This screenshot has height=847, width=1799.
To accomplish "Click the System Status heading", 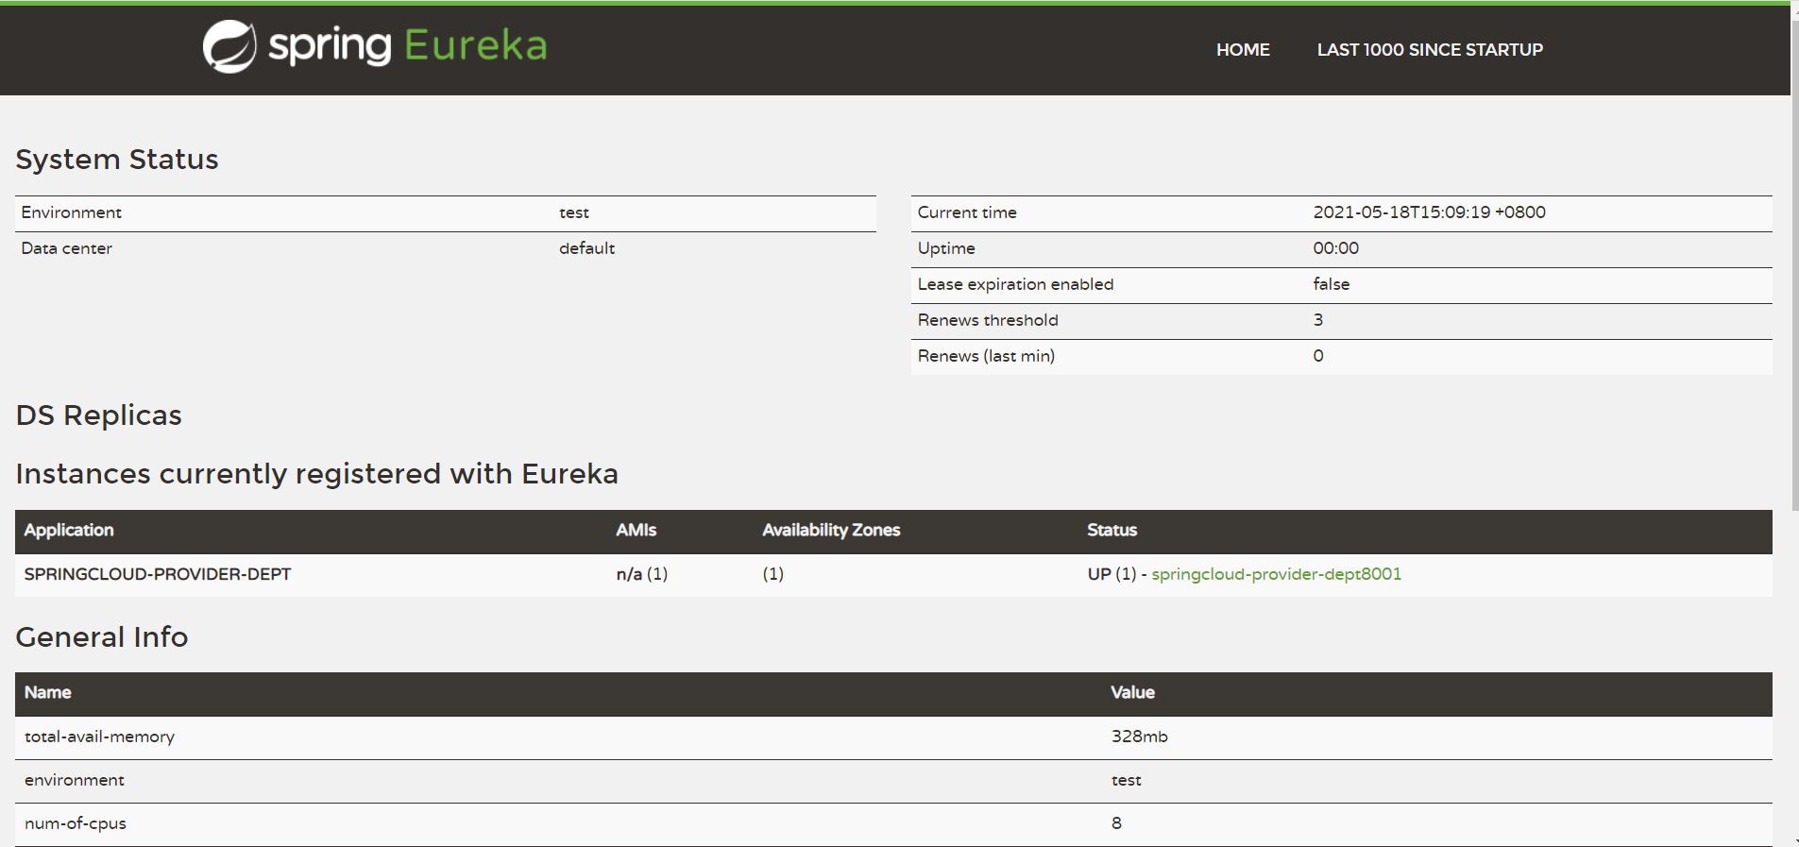I will (117, 160).
